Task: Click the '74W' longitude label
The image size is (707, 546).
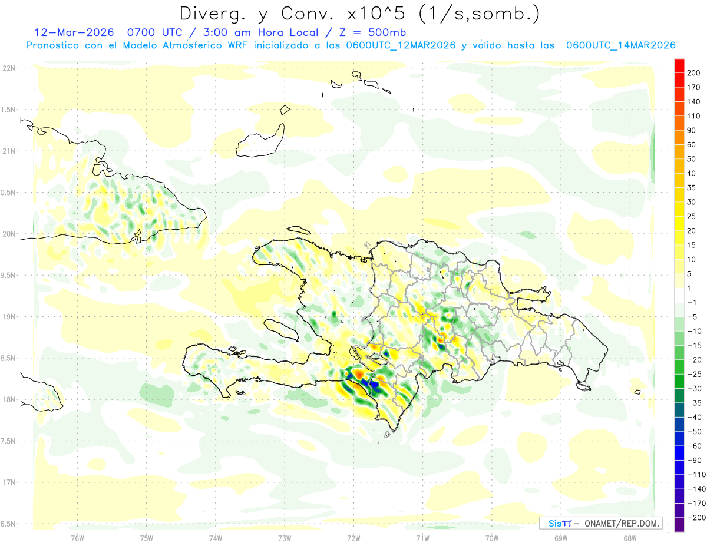Action: (215, 538)
